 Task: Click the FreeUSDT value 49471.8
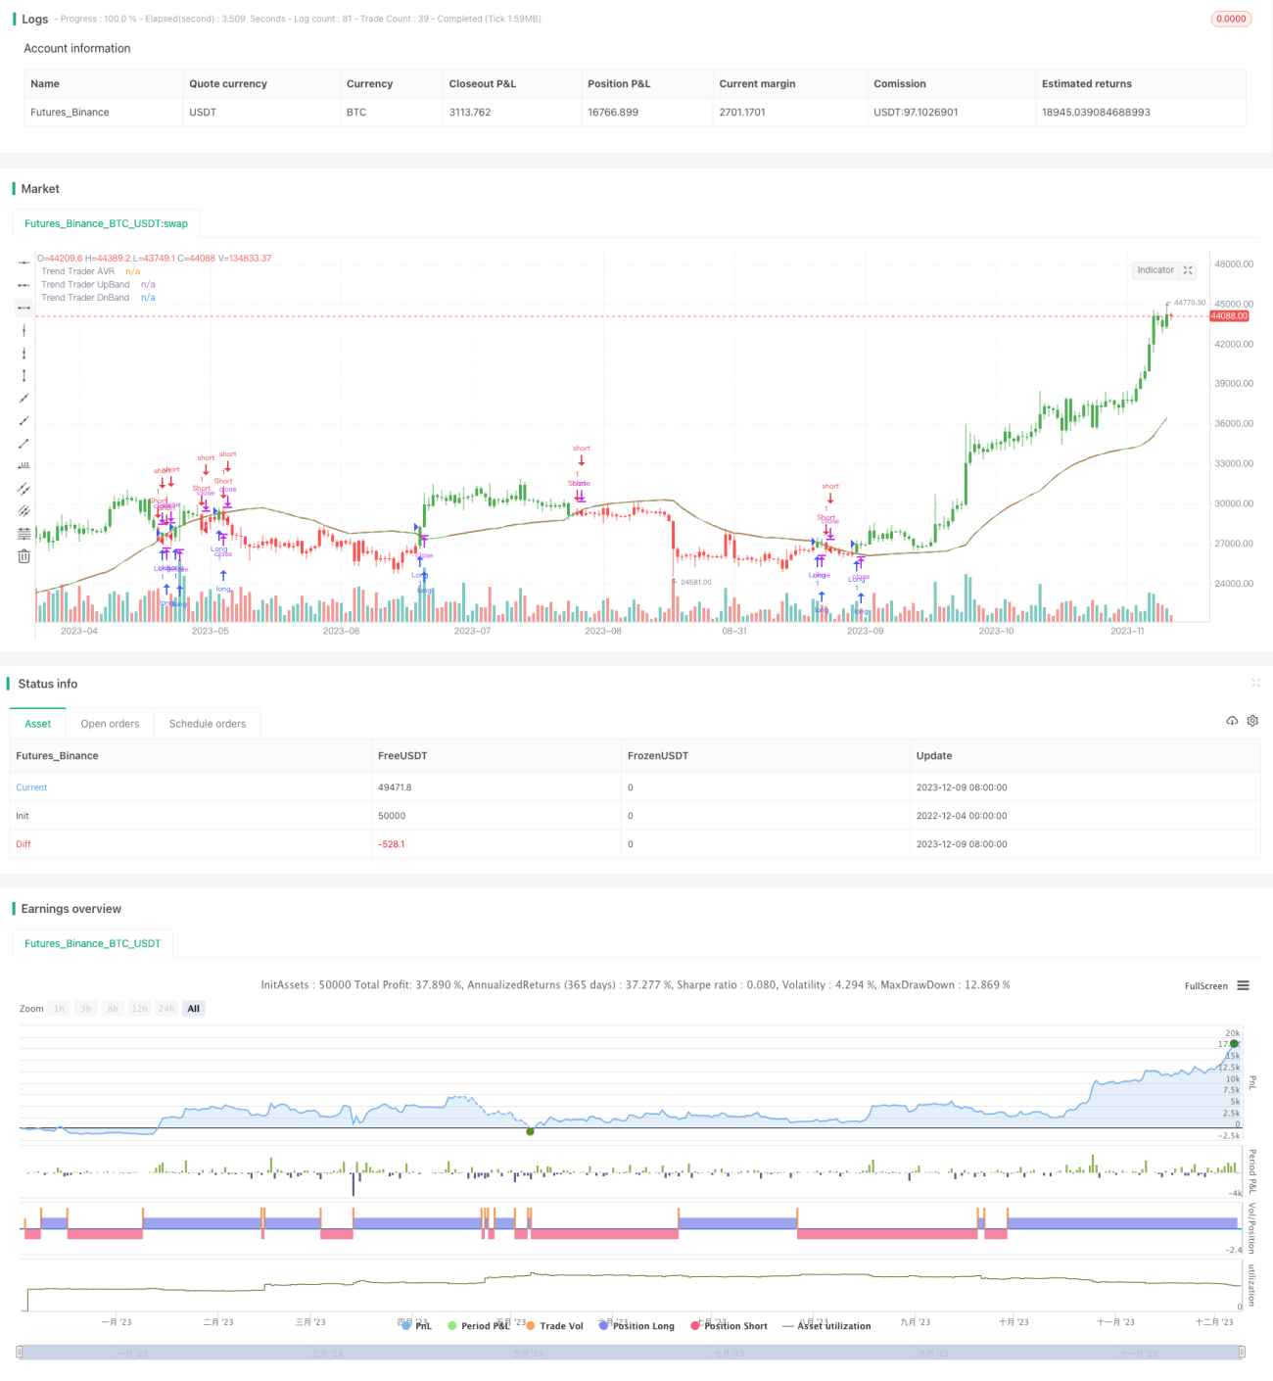[395, 787]
